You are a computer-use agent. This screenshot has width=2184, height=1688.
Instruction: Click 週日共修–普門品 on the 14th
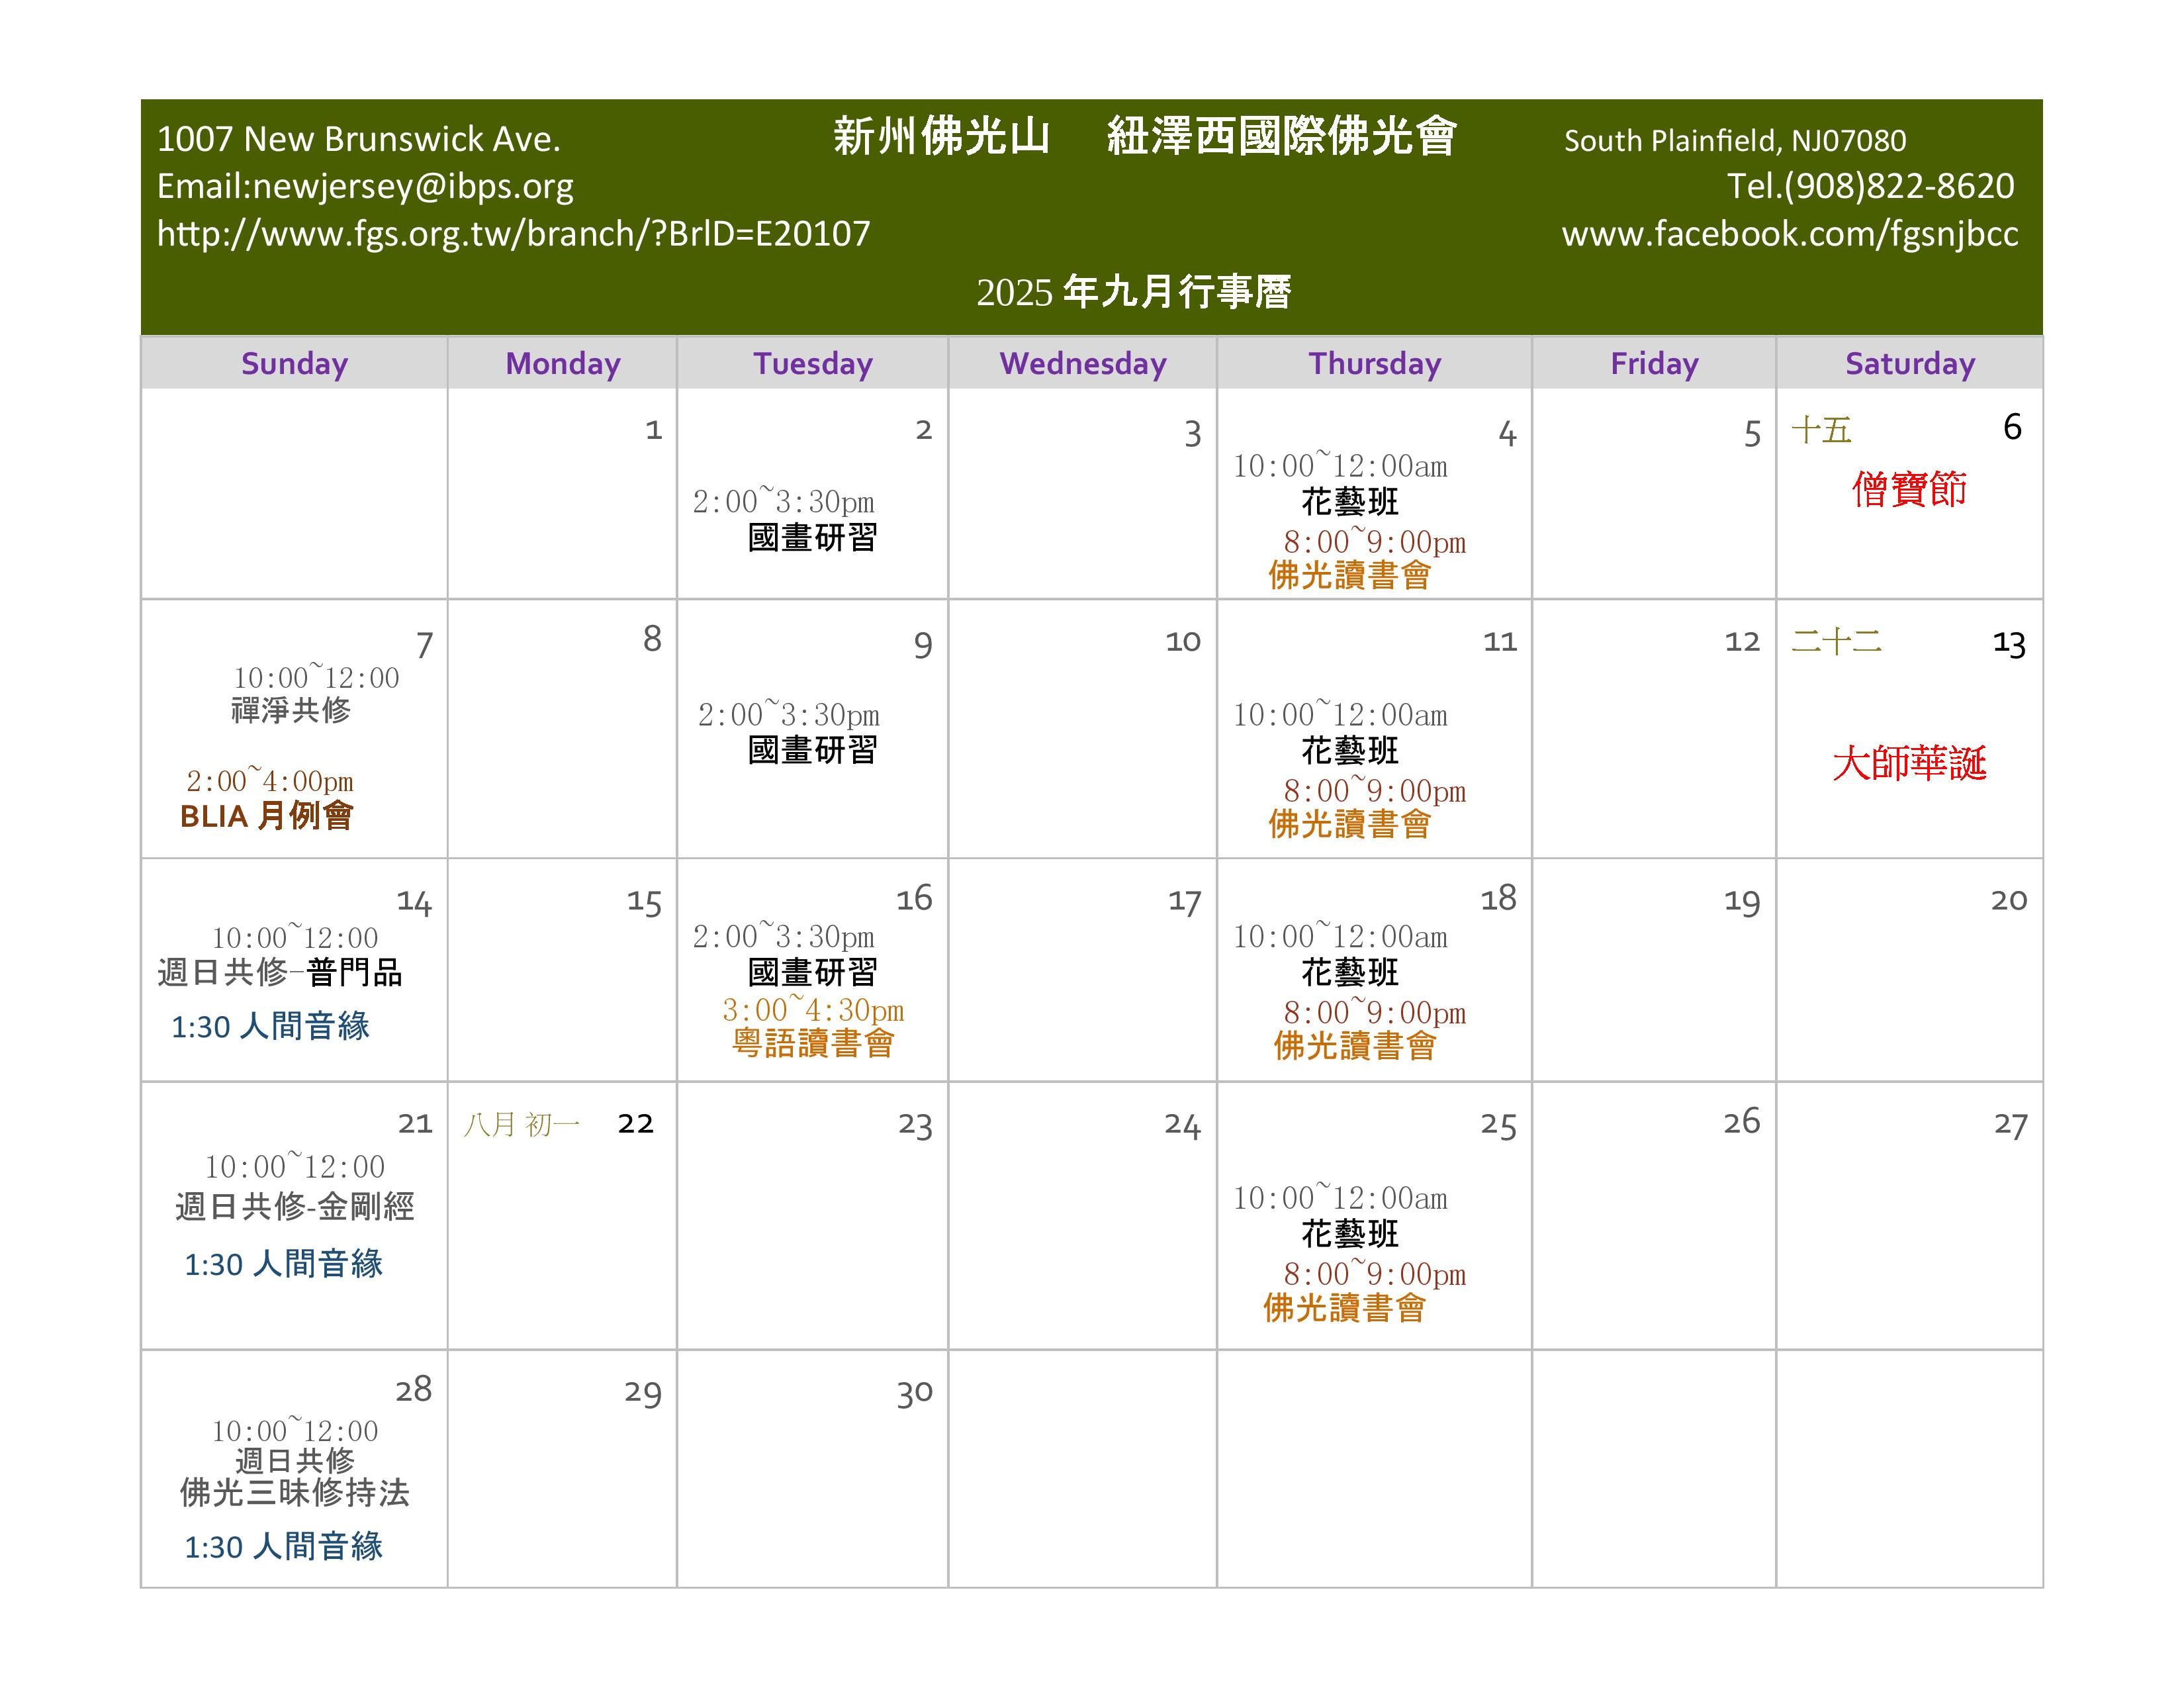click(279, 973)
